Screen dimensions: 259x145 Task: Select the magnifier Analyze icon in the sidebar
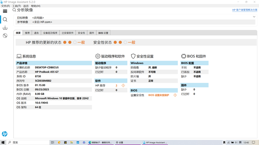(5, 19)
